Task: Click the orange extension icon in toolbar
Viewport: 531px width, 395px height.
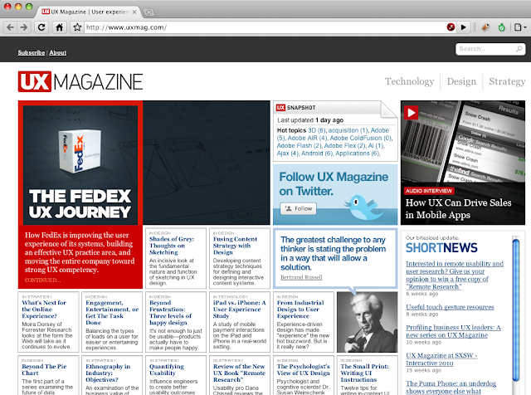Action: click(485, 27)
